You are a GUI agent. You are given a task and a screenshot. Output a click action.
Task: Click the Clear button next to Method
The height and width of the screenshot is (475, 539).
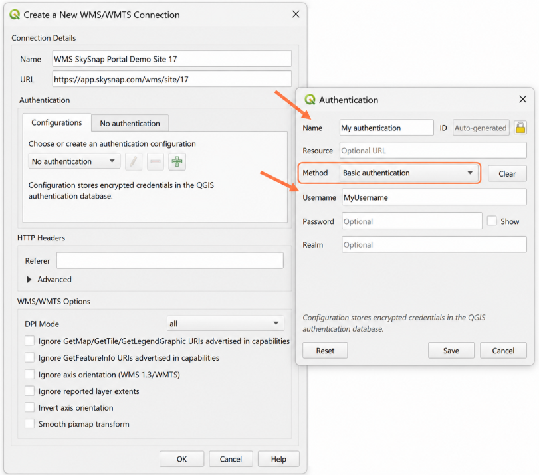[x=507, y=173]
